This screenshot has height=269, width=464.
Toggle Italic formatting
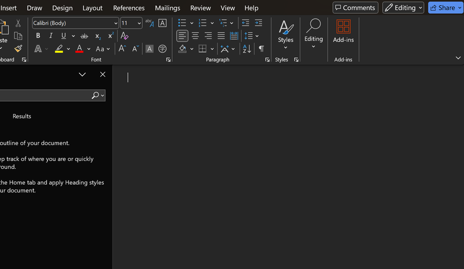50,36
